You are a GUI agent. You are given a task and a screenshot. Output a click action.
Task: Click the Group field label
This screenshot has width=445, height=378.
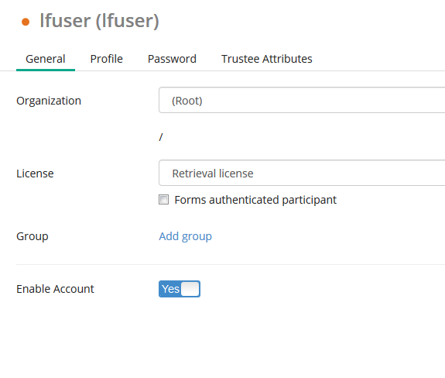coord(33,236)
